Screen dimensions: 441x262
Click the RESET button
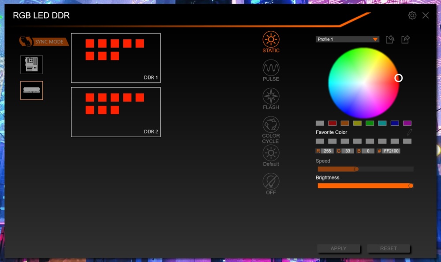(x=388, y=248)
